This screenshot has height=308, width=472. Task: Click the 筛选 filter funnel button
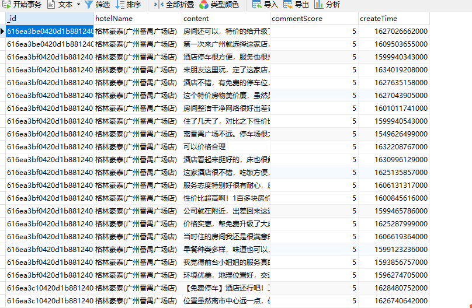point(97,5)
